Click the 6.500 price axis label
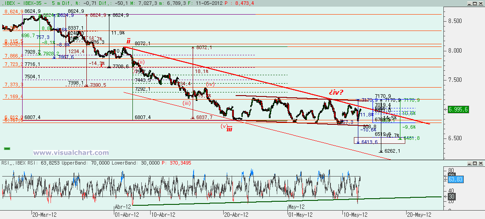Image resolution: width=485 pixels, height=219 pixels. [455, 138]
